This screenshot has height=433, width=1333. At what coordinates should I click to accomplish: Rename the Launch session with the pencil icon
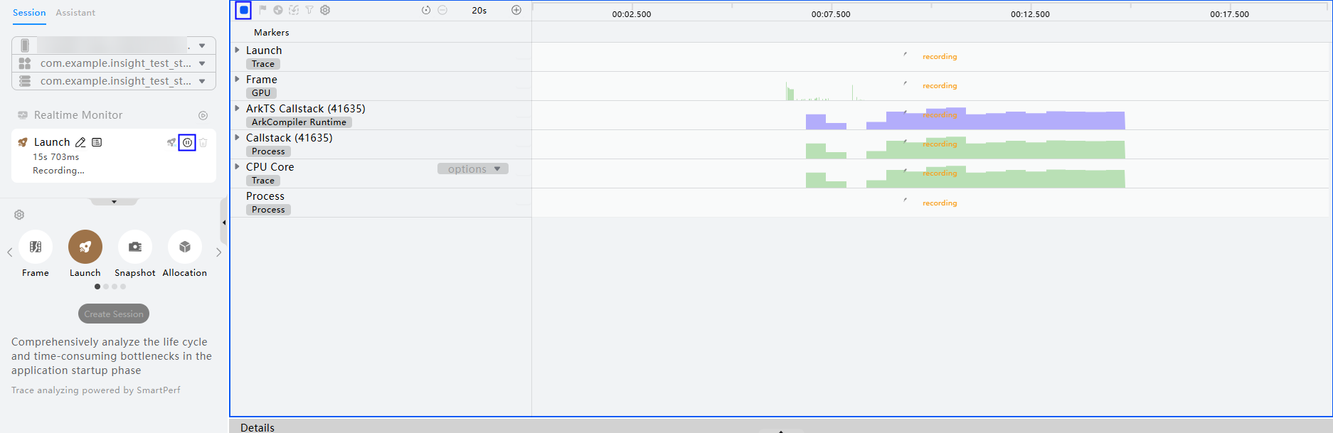(80, 142)
